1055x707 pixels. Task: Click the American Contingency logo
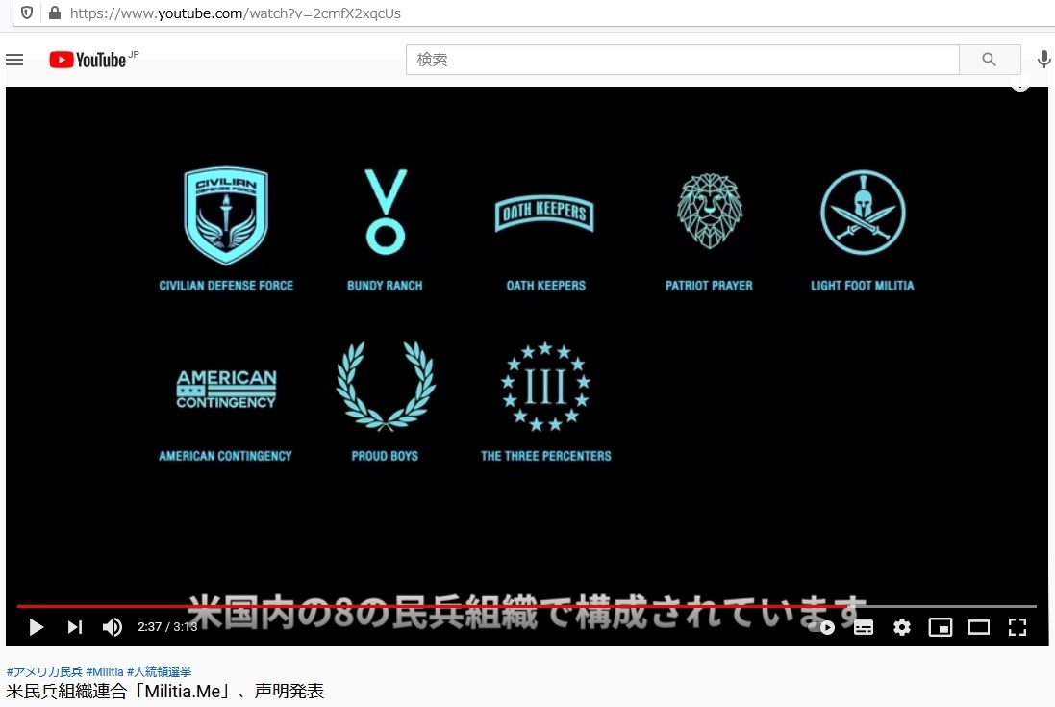coord(226,389)
